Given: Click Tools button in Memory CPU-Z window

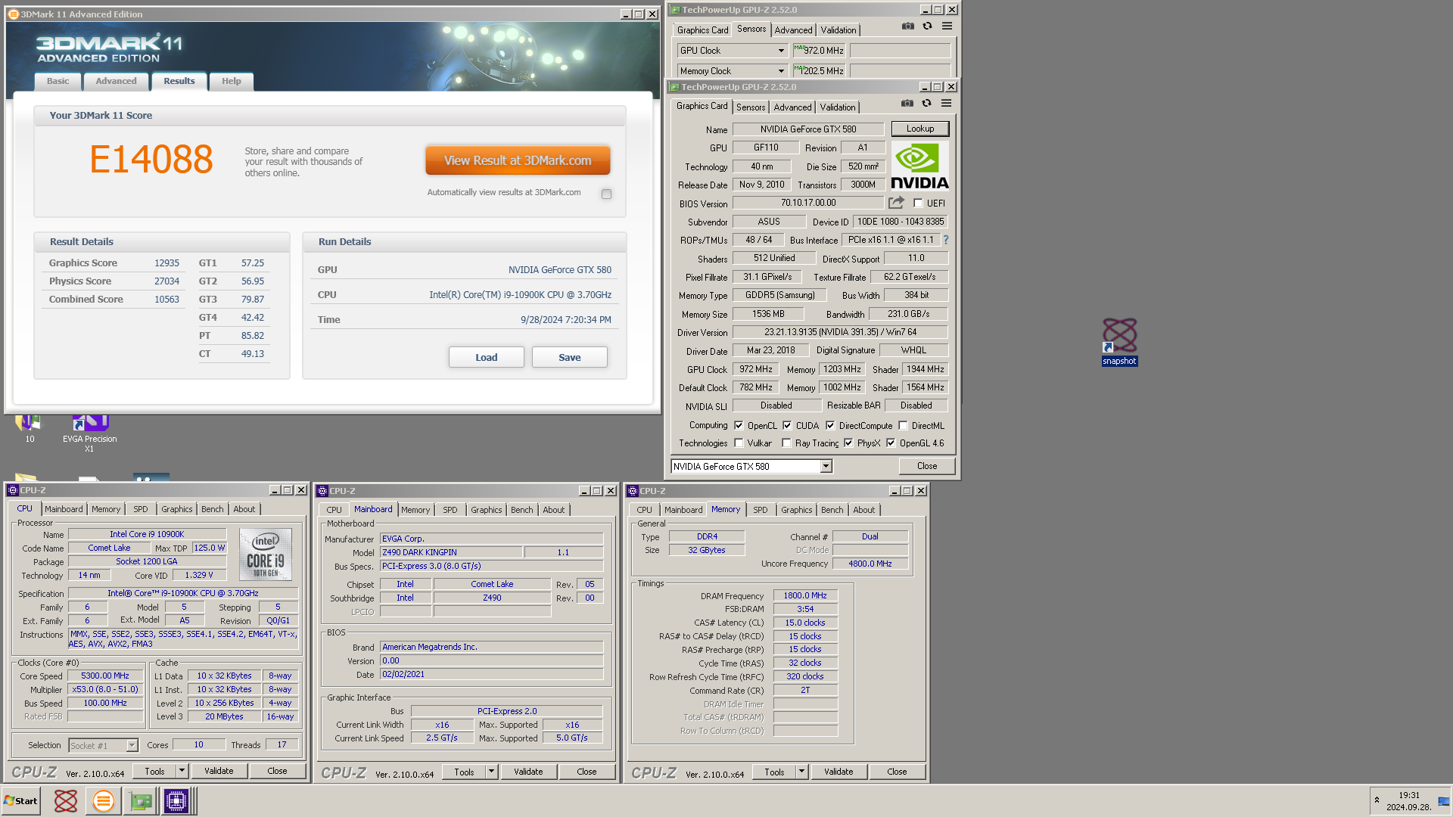Looking at the screenshot, I should tap(774, 772).
